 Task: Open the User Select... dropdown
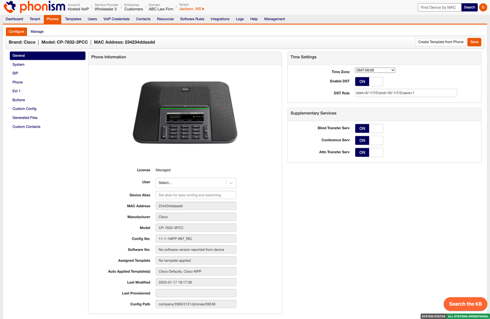(196, 183)
